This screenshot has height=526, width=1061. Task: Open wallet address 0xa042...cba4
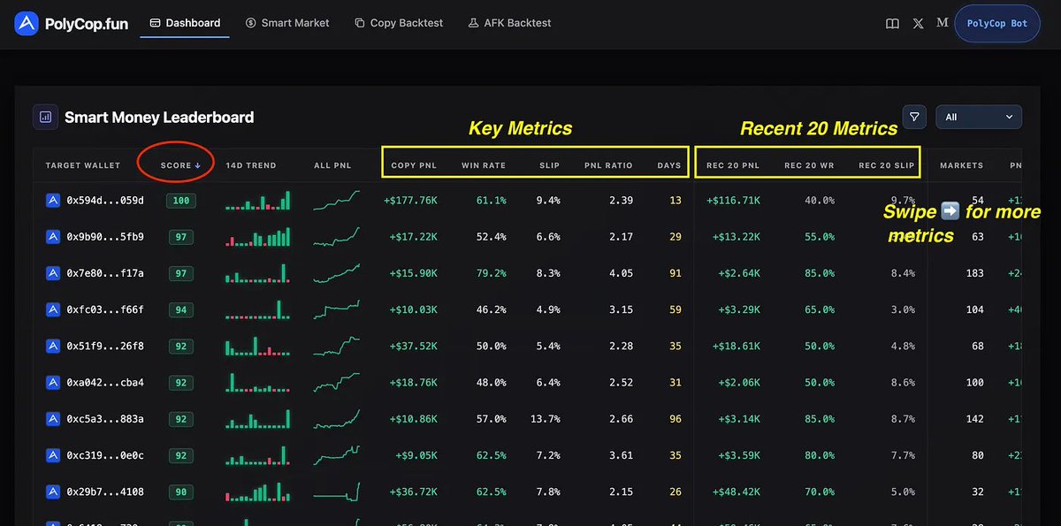(105, 383)
